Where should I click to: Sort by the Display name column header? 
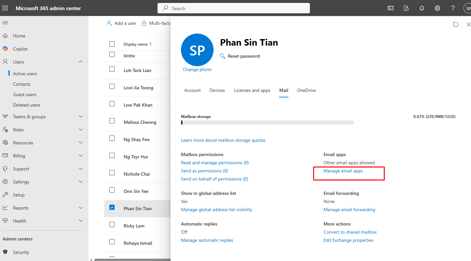138,44
